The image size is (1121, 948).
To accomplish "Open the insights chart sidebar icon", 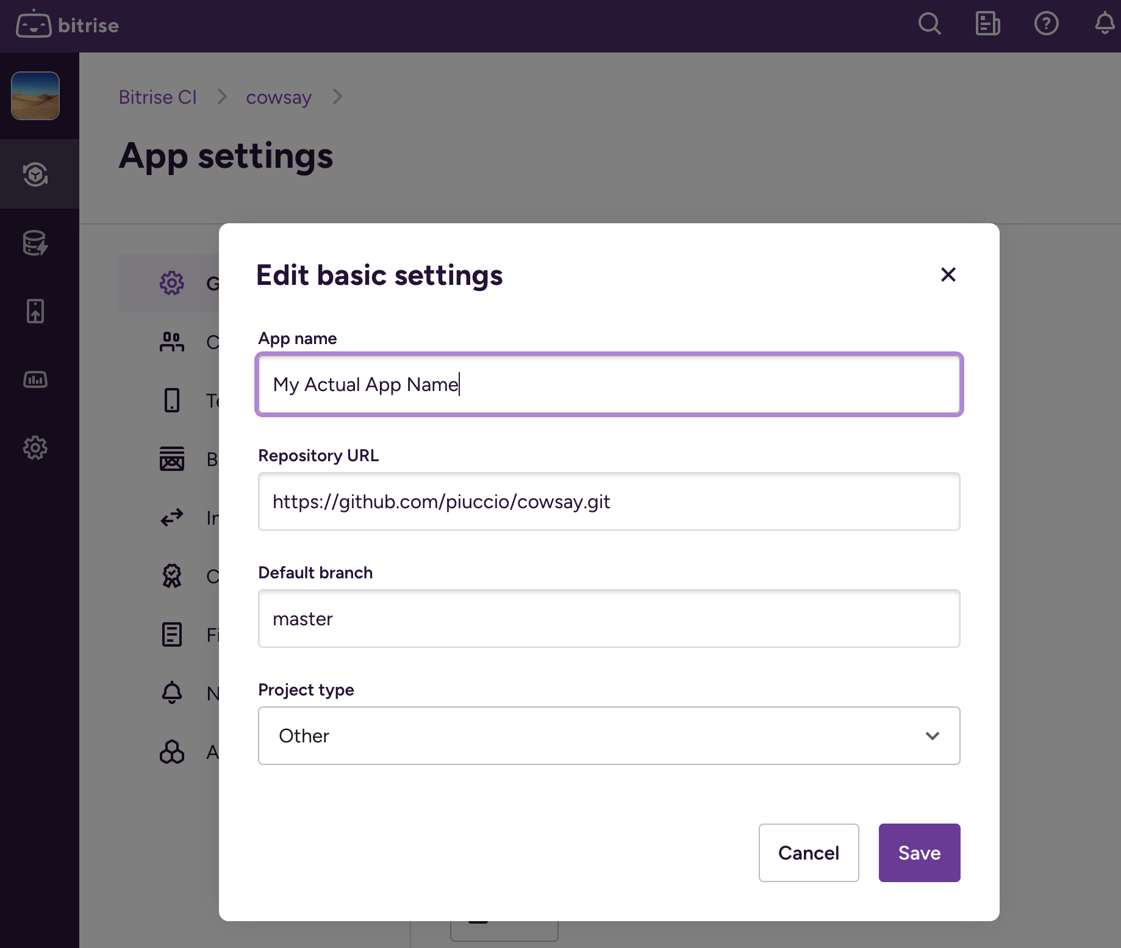I will pos(35,379).
